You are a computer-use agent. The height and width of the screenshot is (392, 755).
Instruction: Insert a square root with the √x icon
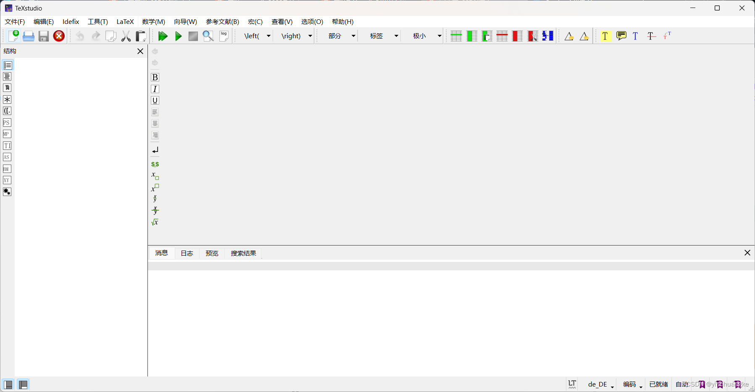point(155,222)
